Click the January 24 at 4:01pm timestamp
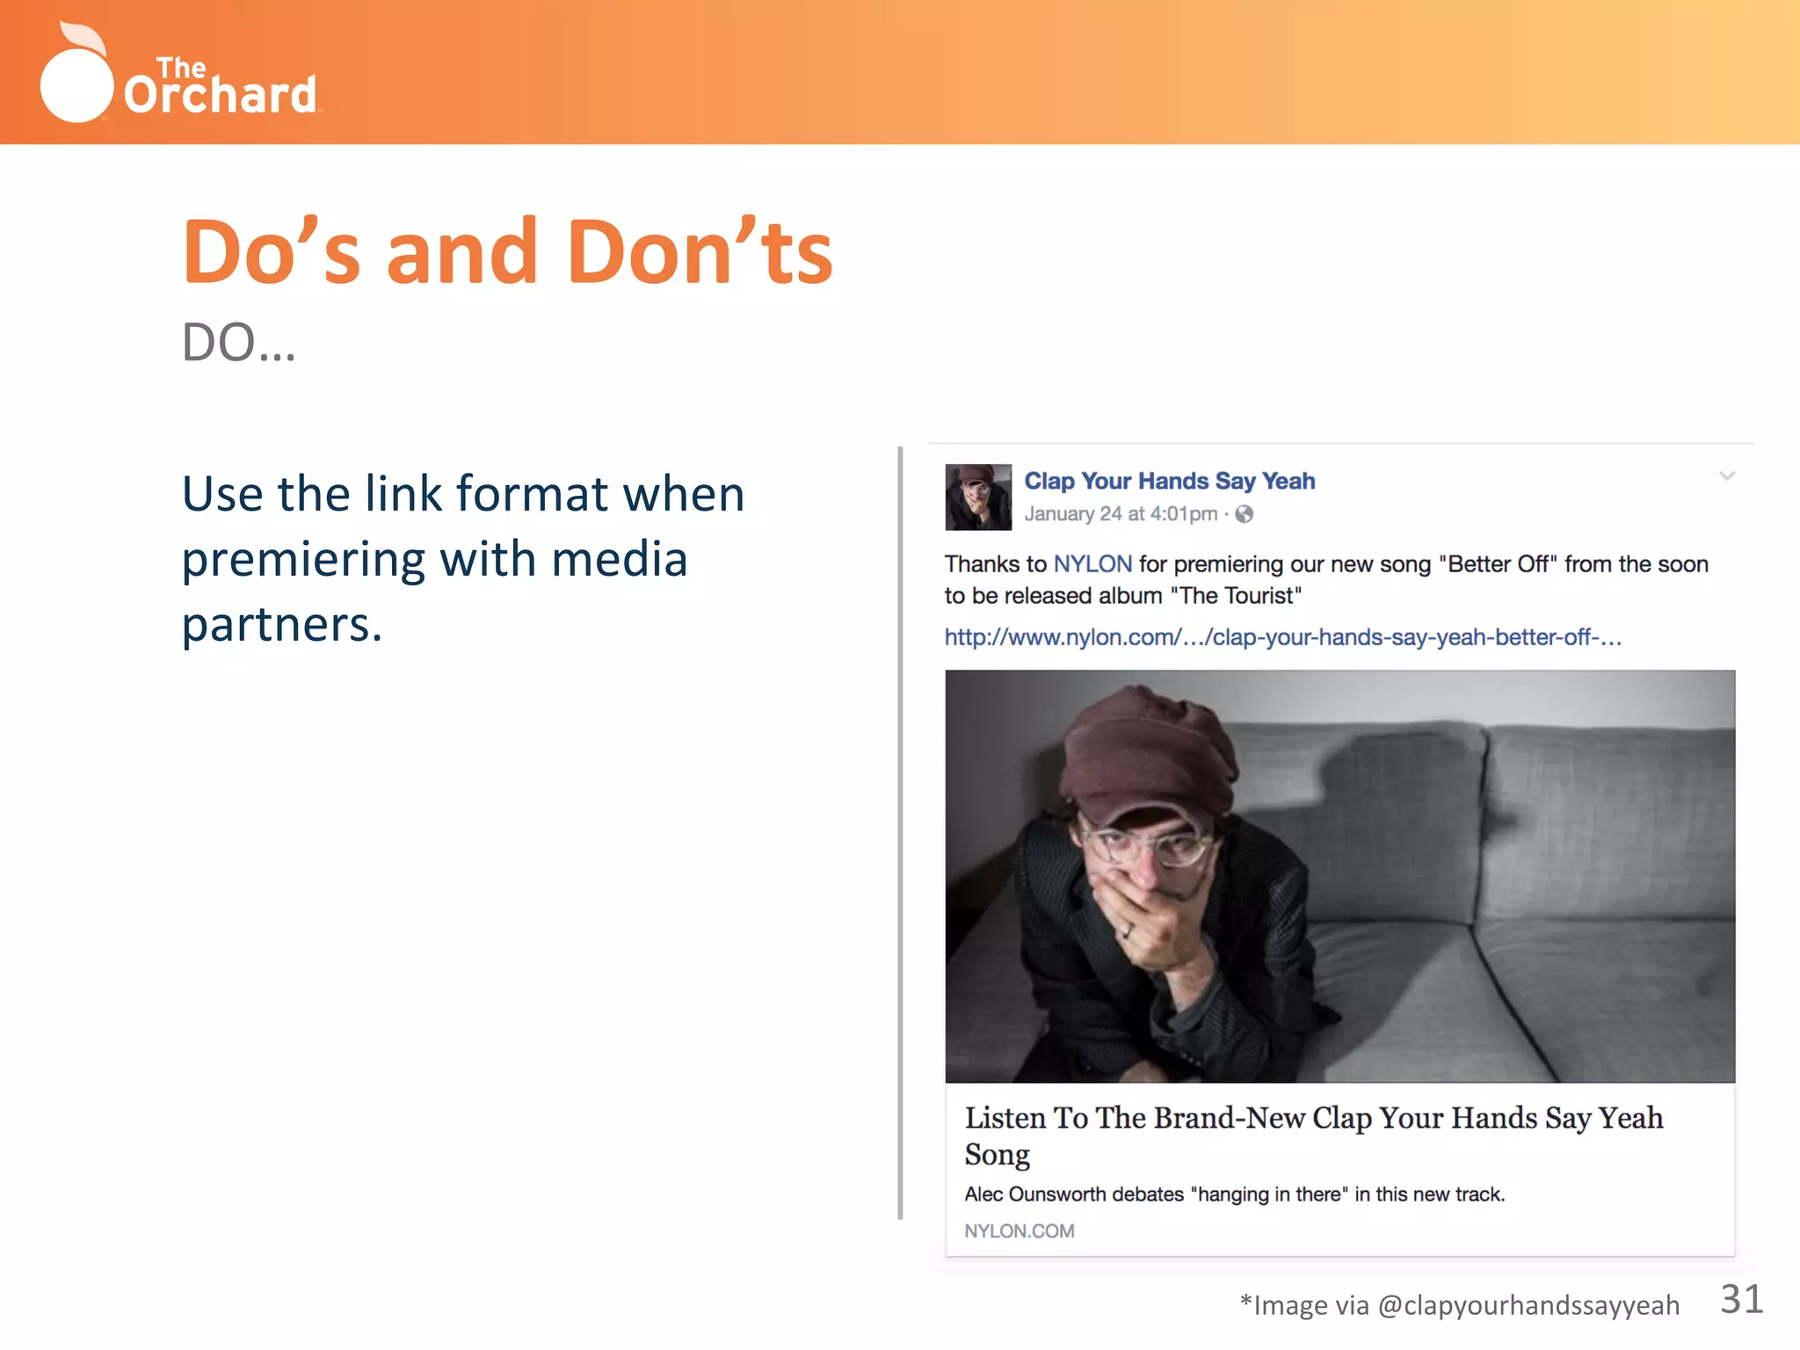The width and height of the screenshot is (1800, 1350). coord(1121,514)
